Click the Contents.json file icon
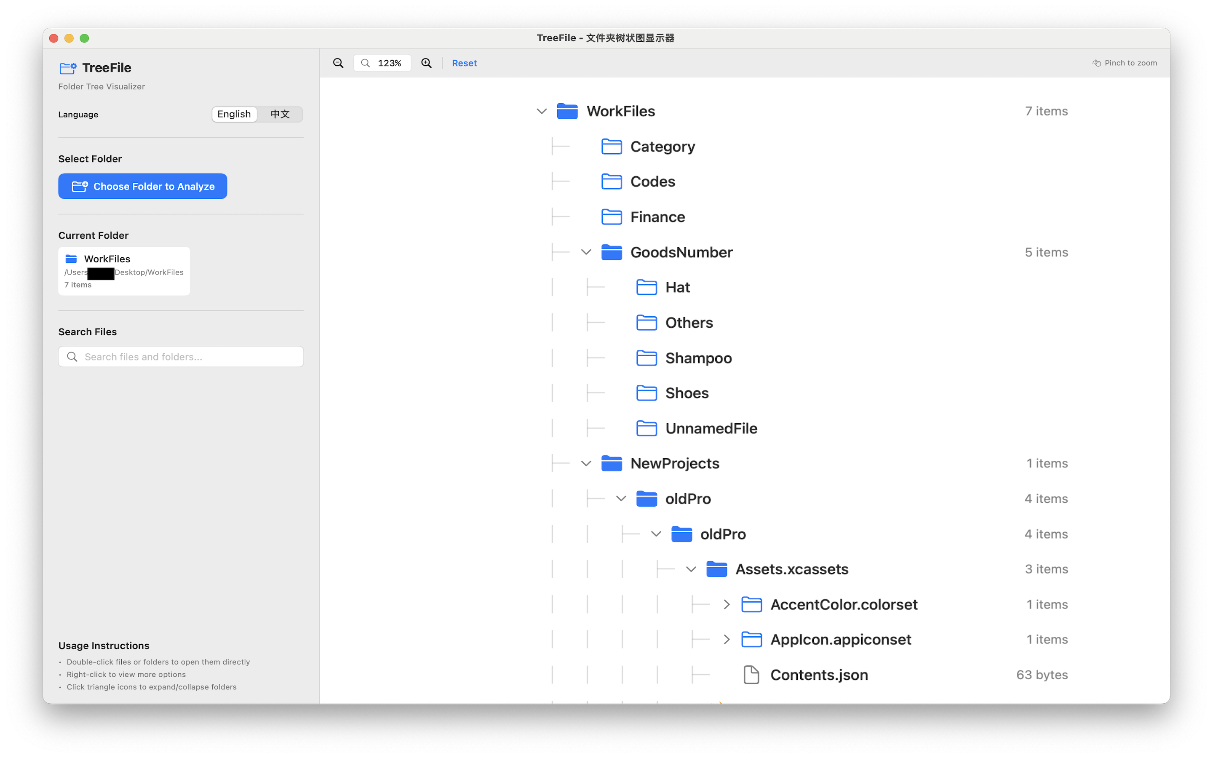The width and height of the screenshot is (1213, 758). tap(751, 675)
